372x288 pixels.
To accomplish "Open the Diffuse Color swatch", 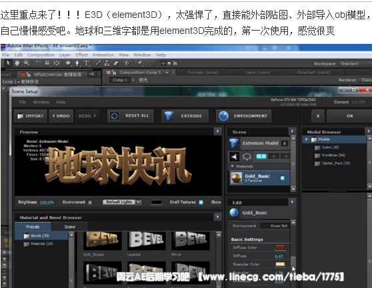I will [280, 247].
